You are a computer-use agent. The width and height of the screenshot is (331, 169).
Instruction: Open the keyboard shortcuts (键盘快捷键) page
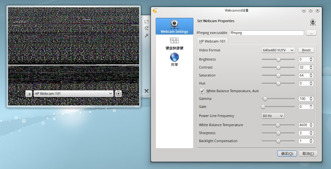[x=174, y=44]
